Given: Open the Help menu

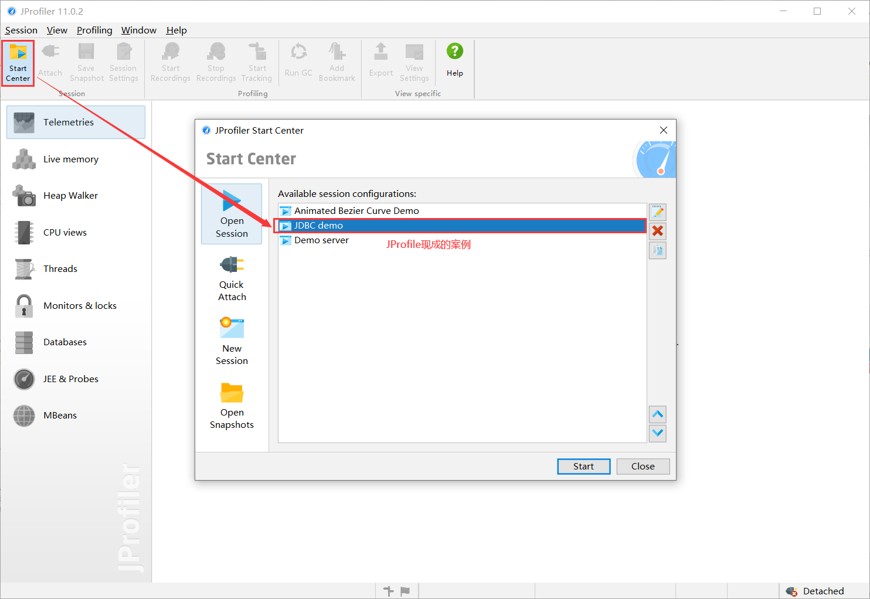Looking at the screenshot, I should coord(176,30).
